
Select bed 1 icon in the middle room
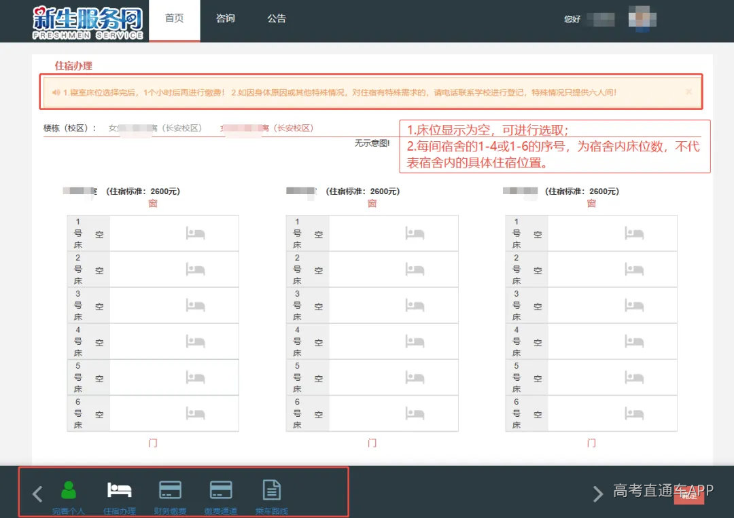[415, 233]
